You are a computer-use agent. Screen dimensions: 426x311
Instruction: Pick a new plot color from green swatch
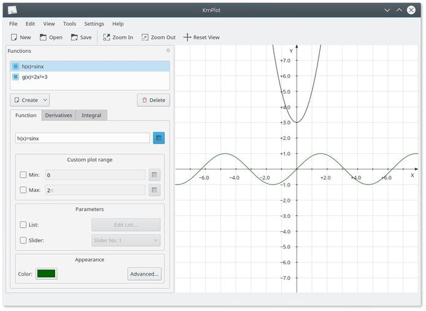point(46,274)
